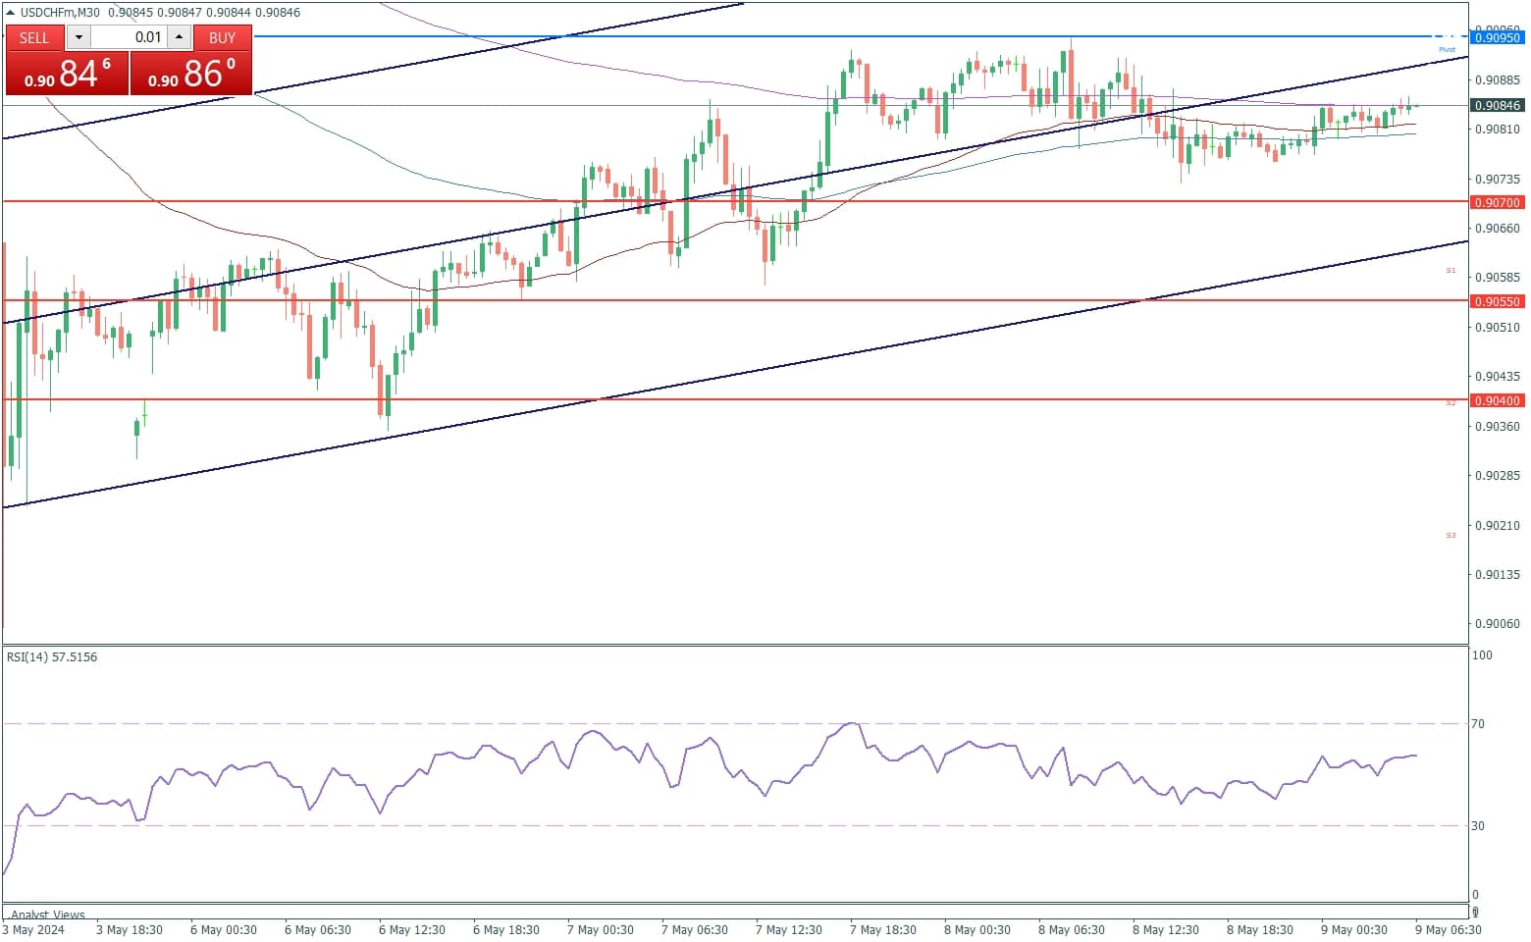The image size is (1531, 942).
Task: Decrease volume with the down arrow
Action: tap(79, 37)
